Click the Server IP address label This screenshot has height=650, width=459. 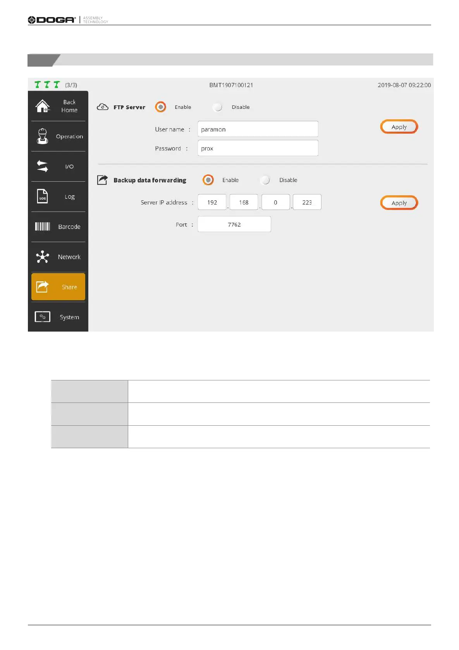click(164, 202)
